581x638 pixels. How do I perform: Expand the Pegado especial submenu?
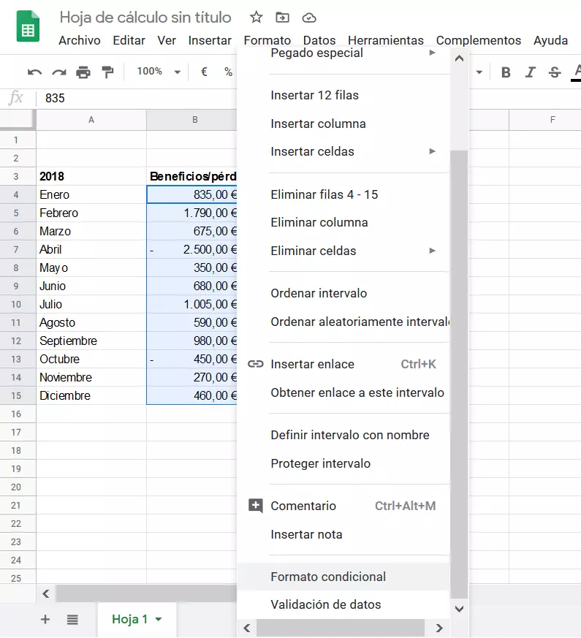pyautogui.click(x=432, y=53)
